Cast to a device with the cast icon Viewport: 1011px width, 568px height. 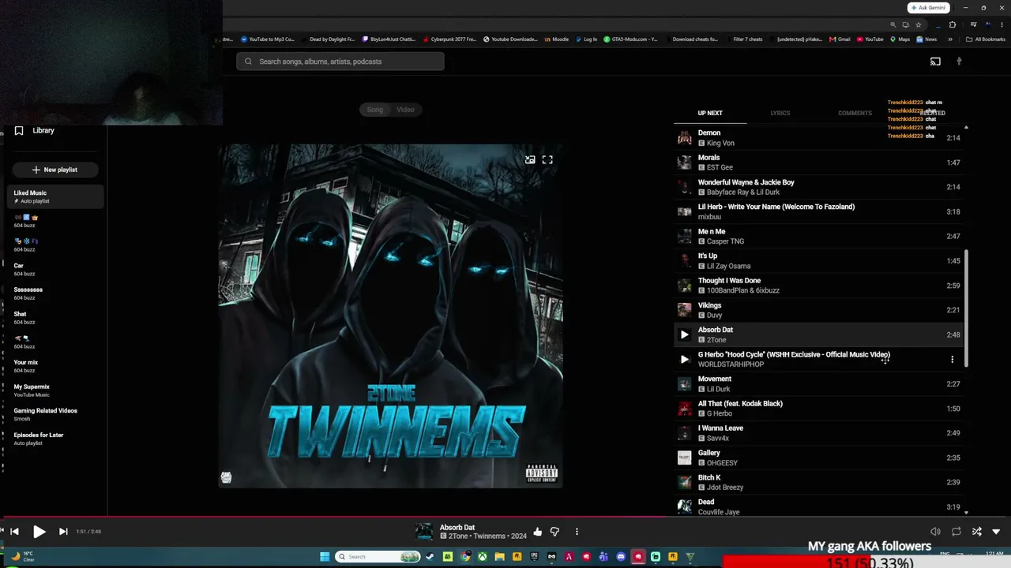[x=935, y=62]
